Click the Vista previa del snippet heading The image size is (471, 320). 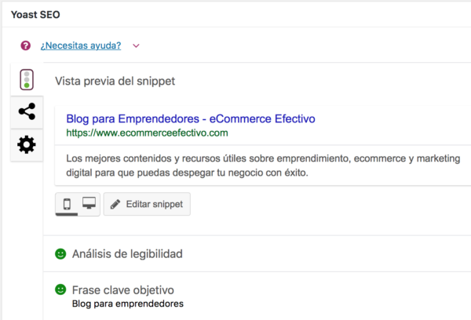[x=115, y=81]
